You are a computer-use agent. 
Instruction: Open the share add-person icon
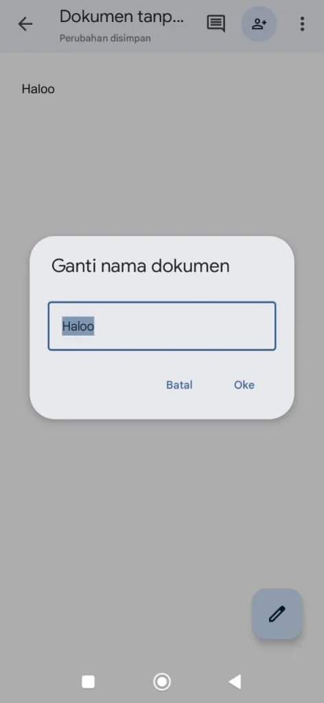[x=259, y=24]
